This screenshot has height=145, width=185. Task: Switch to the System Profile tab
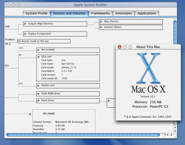coord(36,13)
